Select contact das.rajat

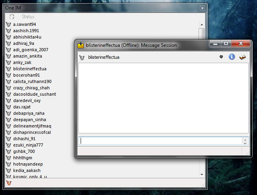tap(22, 107)
